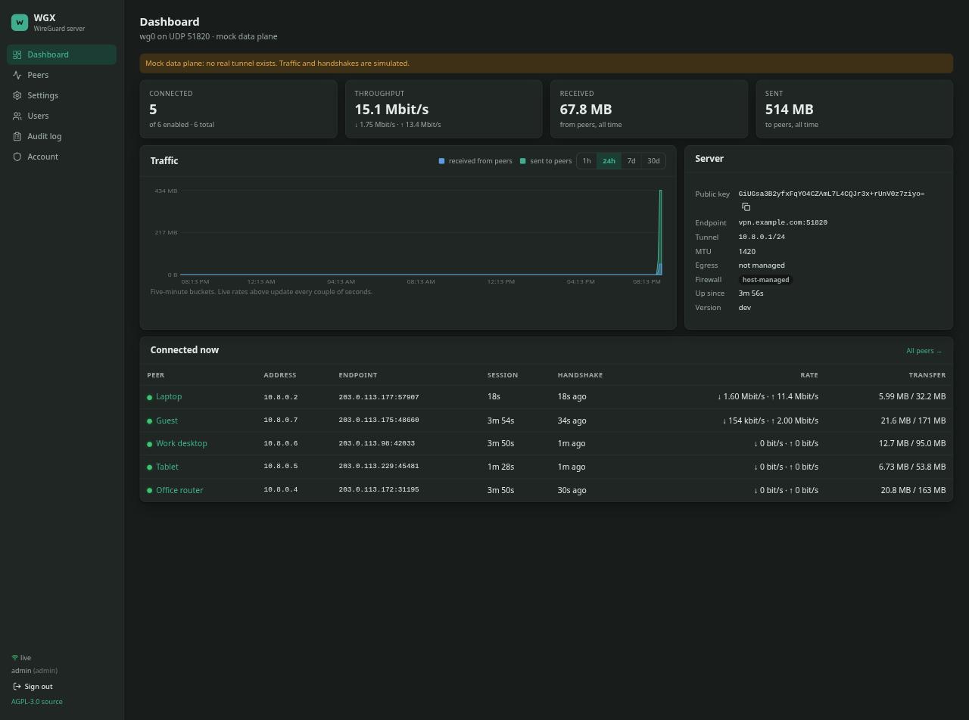
Task: Click the Audit log clipboard icon
Action: 17,136
